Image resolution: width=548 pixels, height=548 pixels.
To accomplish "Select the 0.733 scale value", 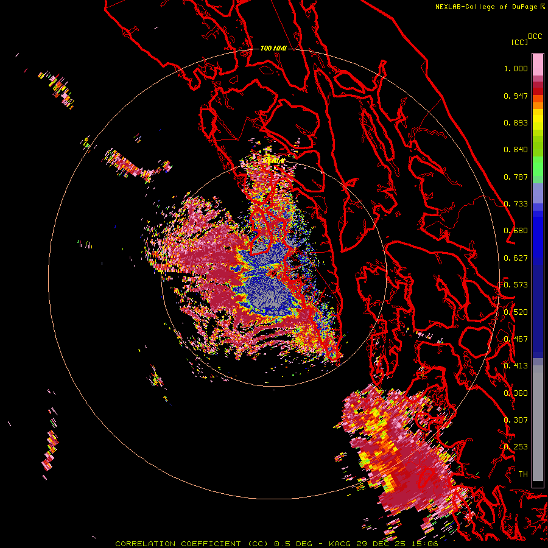I will 516,204.
